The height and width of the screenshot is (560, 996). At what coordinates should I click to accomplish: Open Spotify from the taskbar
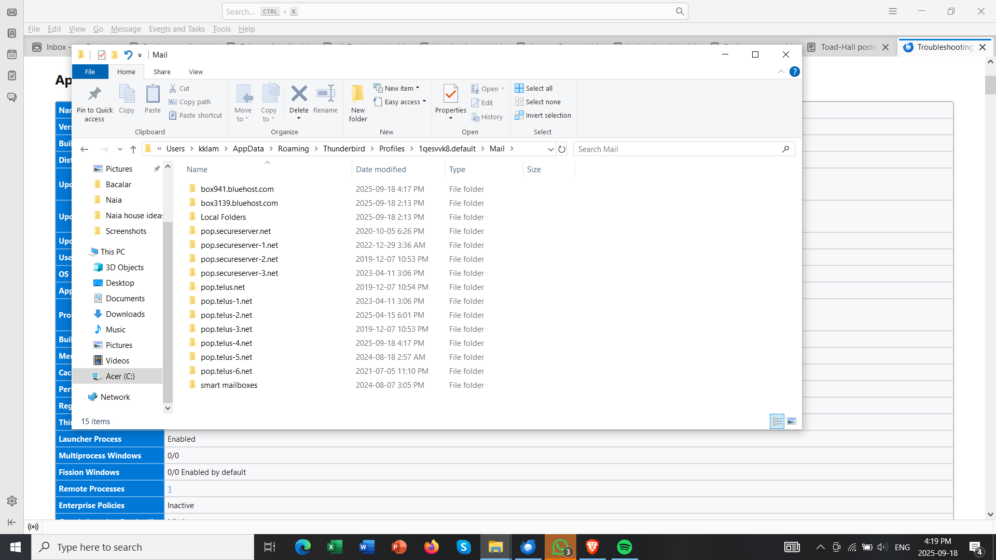point(624,547)
